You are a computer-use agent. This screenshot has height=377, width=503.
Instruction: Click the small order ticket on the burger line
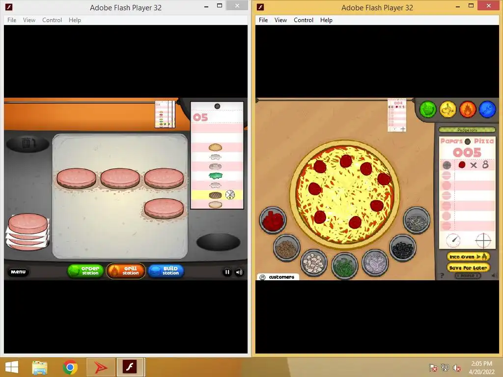(165, 114)
